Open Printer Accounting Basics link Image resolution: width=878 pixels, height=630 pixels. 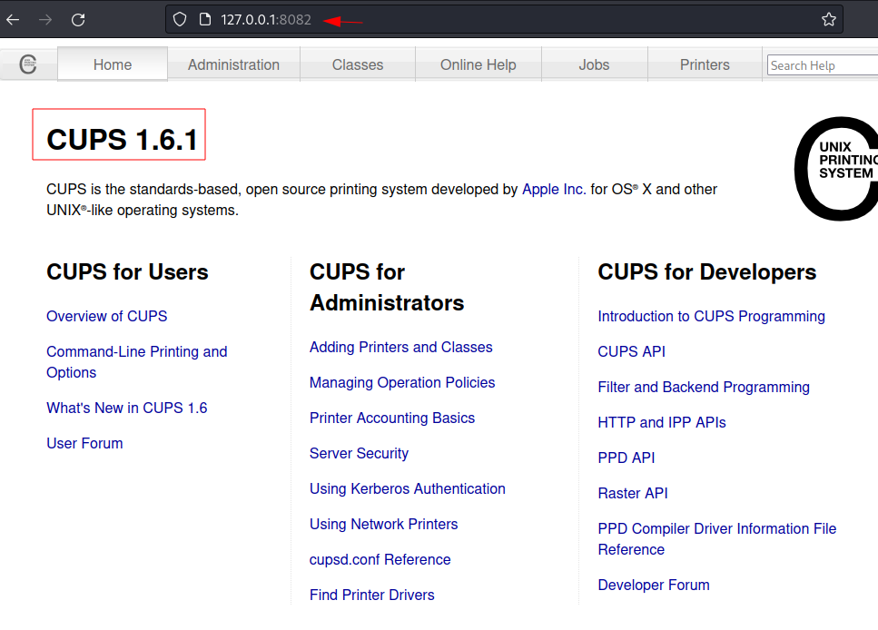392,418
